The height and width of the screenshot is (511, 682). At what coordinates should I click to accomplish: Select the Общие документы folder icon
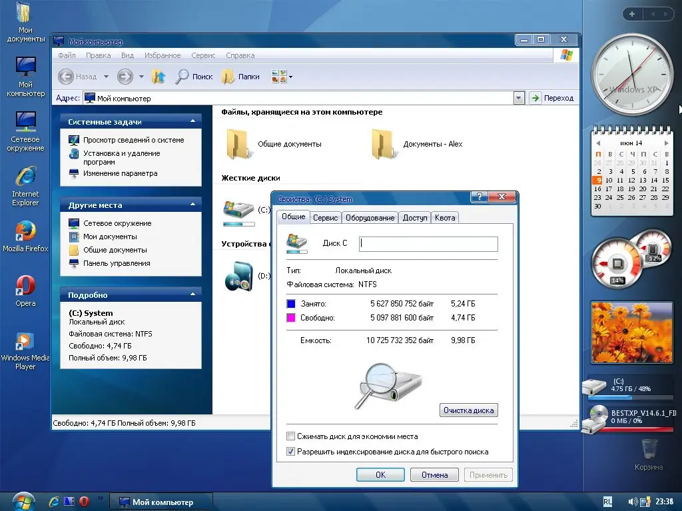tap(239, 144)
